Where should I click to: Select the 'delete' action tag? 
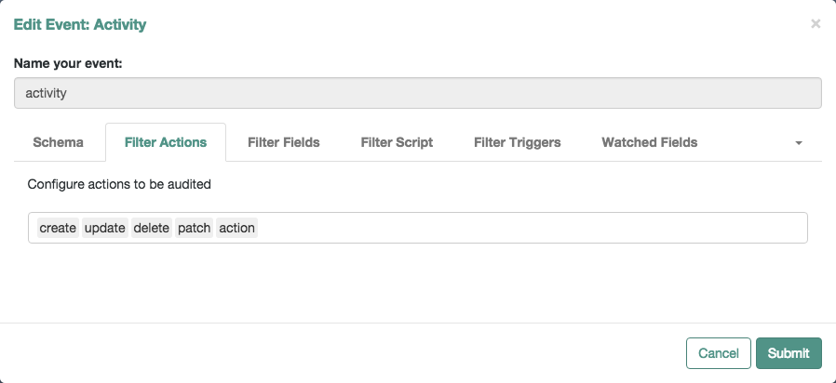pyautogui.click(x=152, y=228)
